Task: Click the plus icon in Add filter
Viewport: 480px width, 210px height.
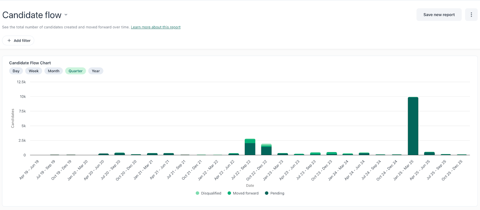Action: coord(9,41)
